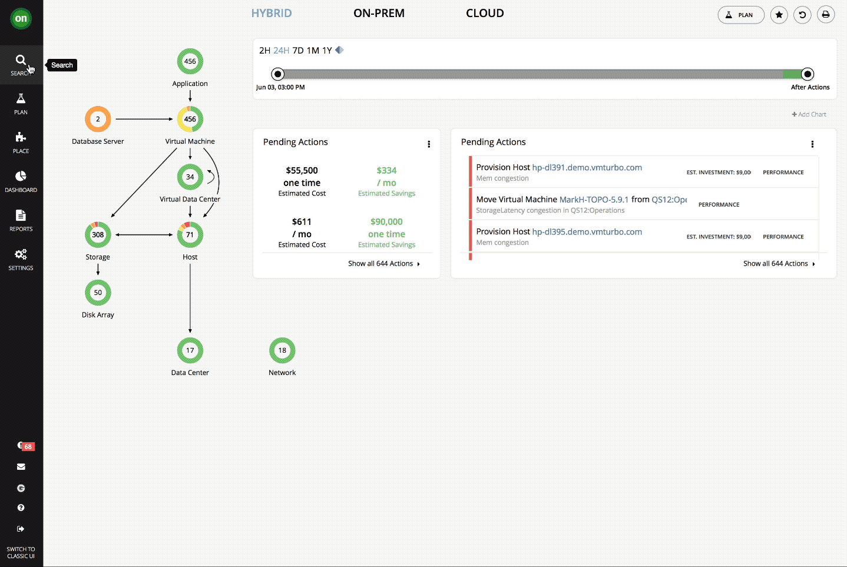Click the refresh/reset circular arrow icon
Viewport: 847px width, 567px height.
pos(802,15)
